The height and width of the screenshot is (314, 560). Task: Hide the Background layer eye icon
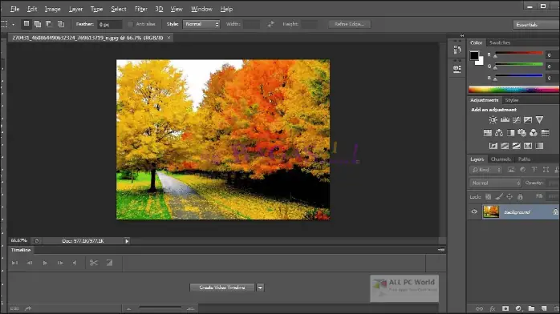pos(474,211)
